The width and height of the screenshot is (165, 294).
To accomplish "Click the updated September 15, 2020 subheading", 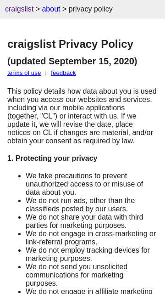I will tap(72, 61).
